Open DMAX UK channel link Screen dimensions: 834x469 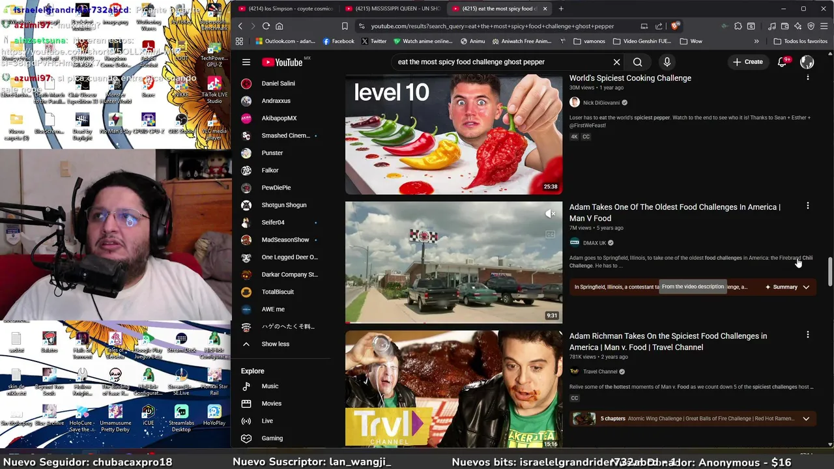pos(594,243)
